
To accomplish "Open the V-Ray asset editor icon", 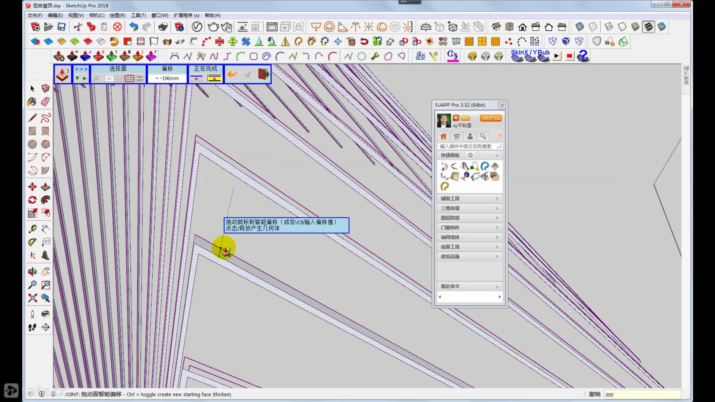I will 197,27.
